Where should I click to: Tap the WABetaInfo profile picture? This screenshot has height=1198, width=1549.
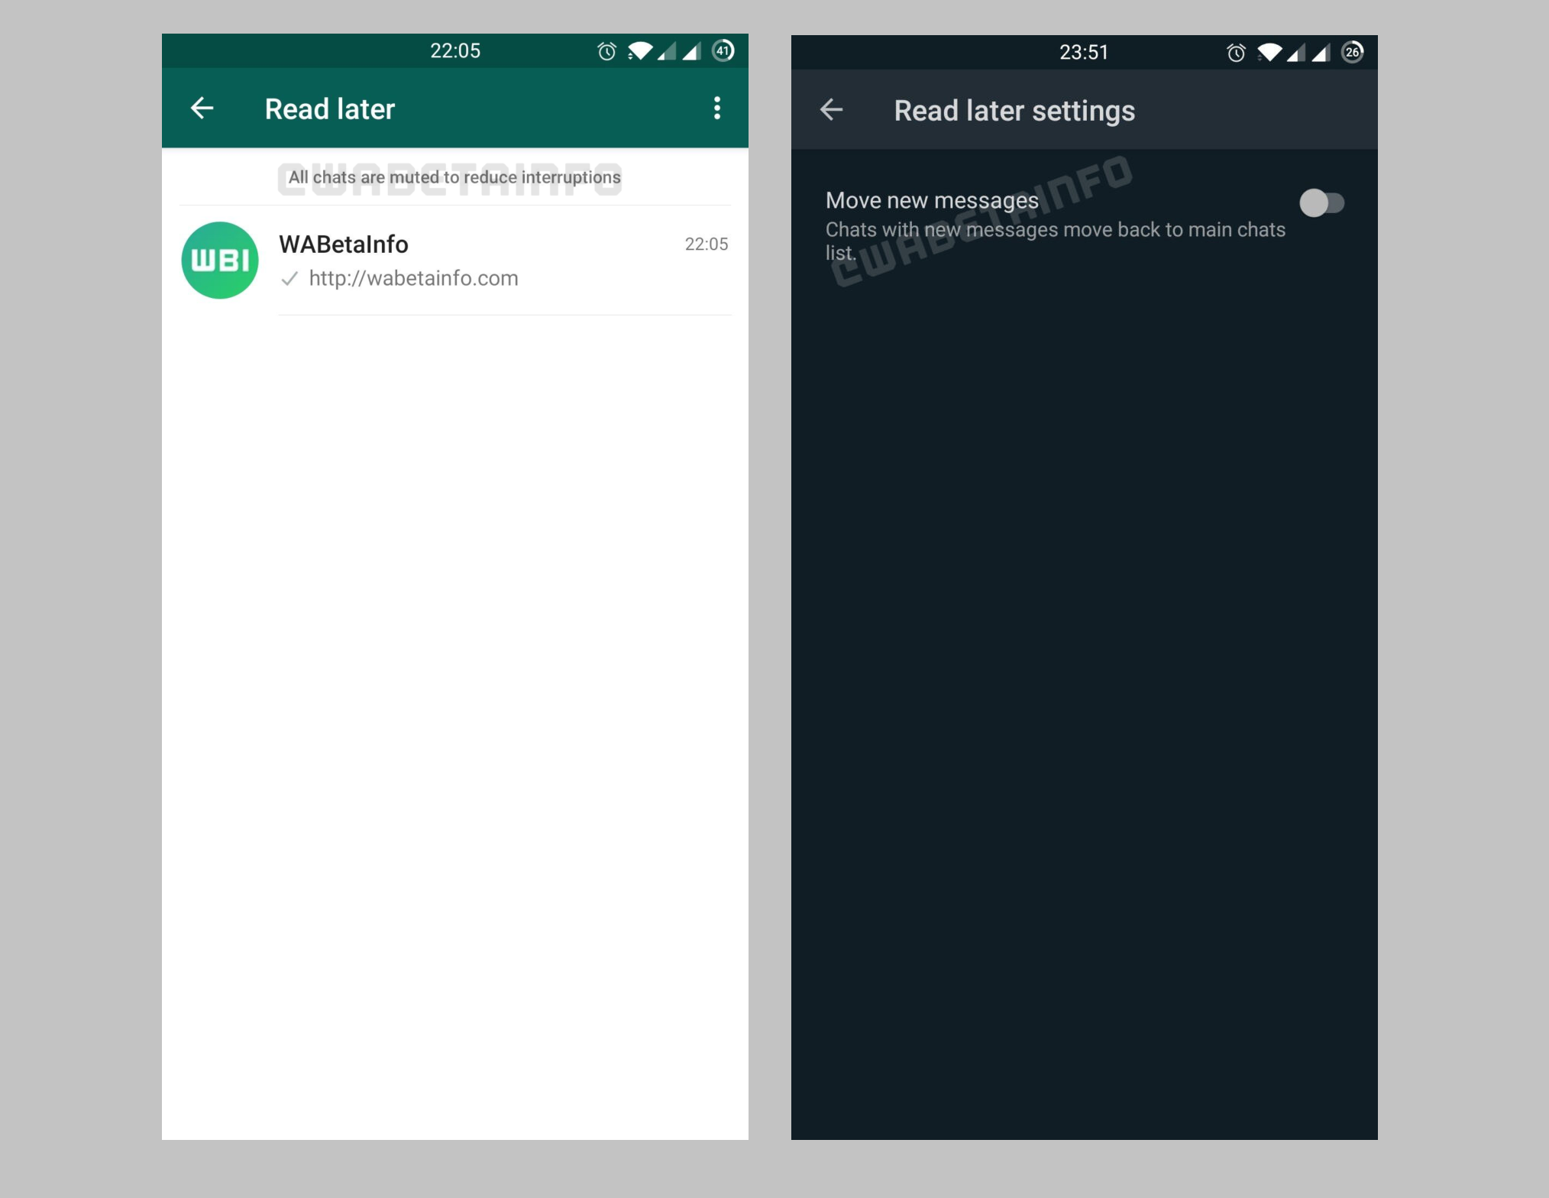point(220,261)
